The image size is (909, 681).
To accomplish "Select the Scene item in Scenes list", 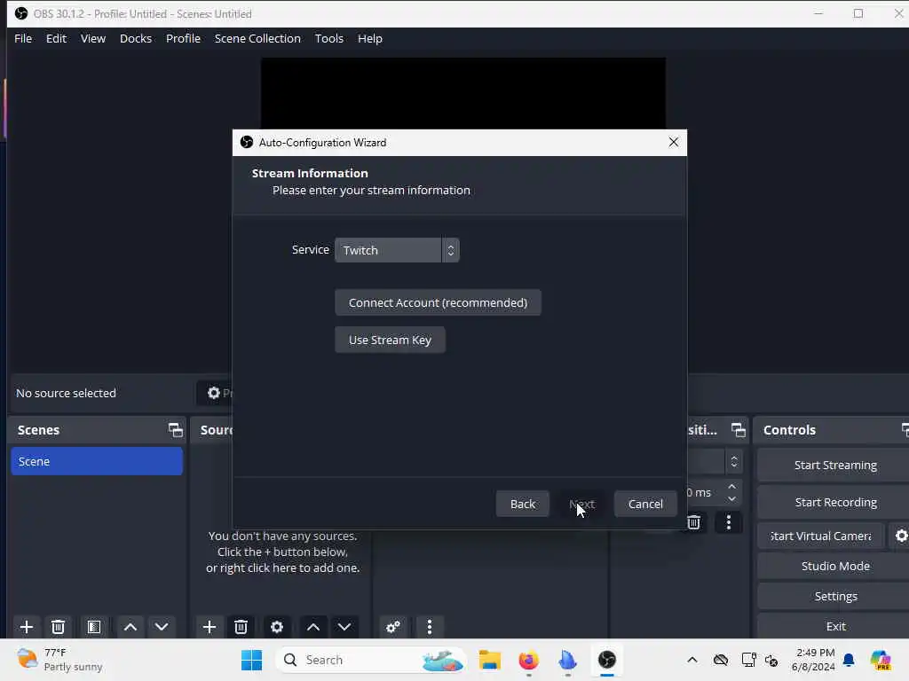I will [x=97, y=461].
